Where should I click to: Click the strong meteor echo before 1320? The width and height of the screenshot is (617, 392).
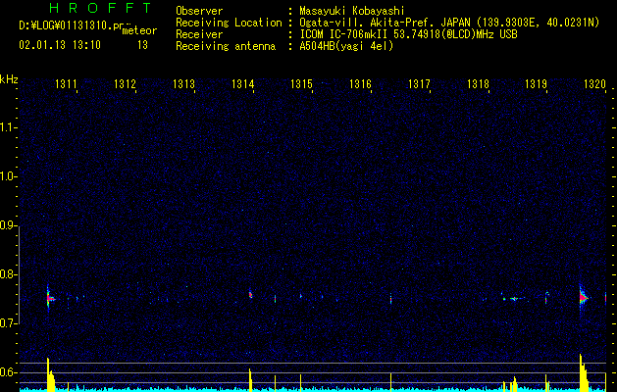[583, 298]
